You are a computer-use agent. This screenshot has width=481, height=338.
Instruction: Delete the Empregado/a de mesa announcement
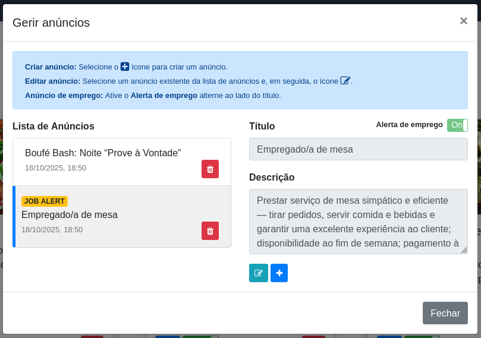pos(210,230)
